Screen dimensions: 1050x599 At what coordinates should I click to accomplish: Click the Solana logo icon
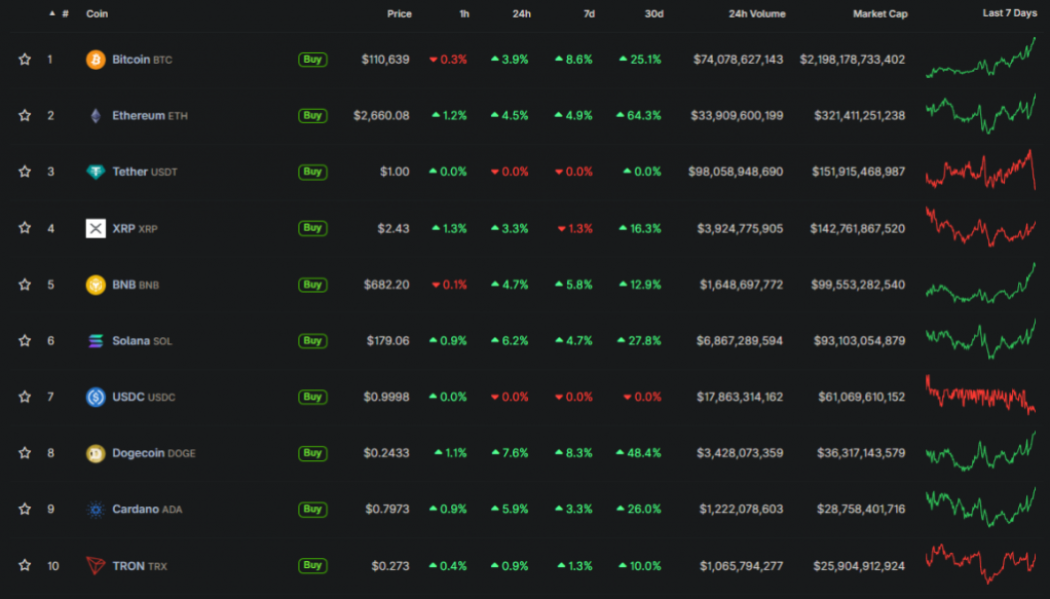(95, 340)
